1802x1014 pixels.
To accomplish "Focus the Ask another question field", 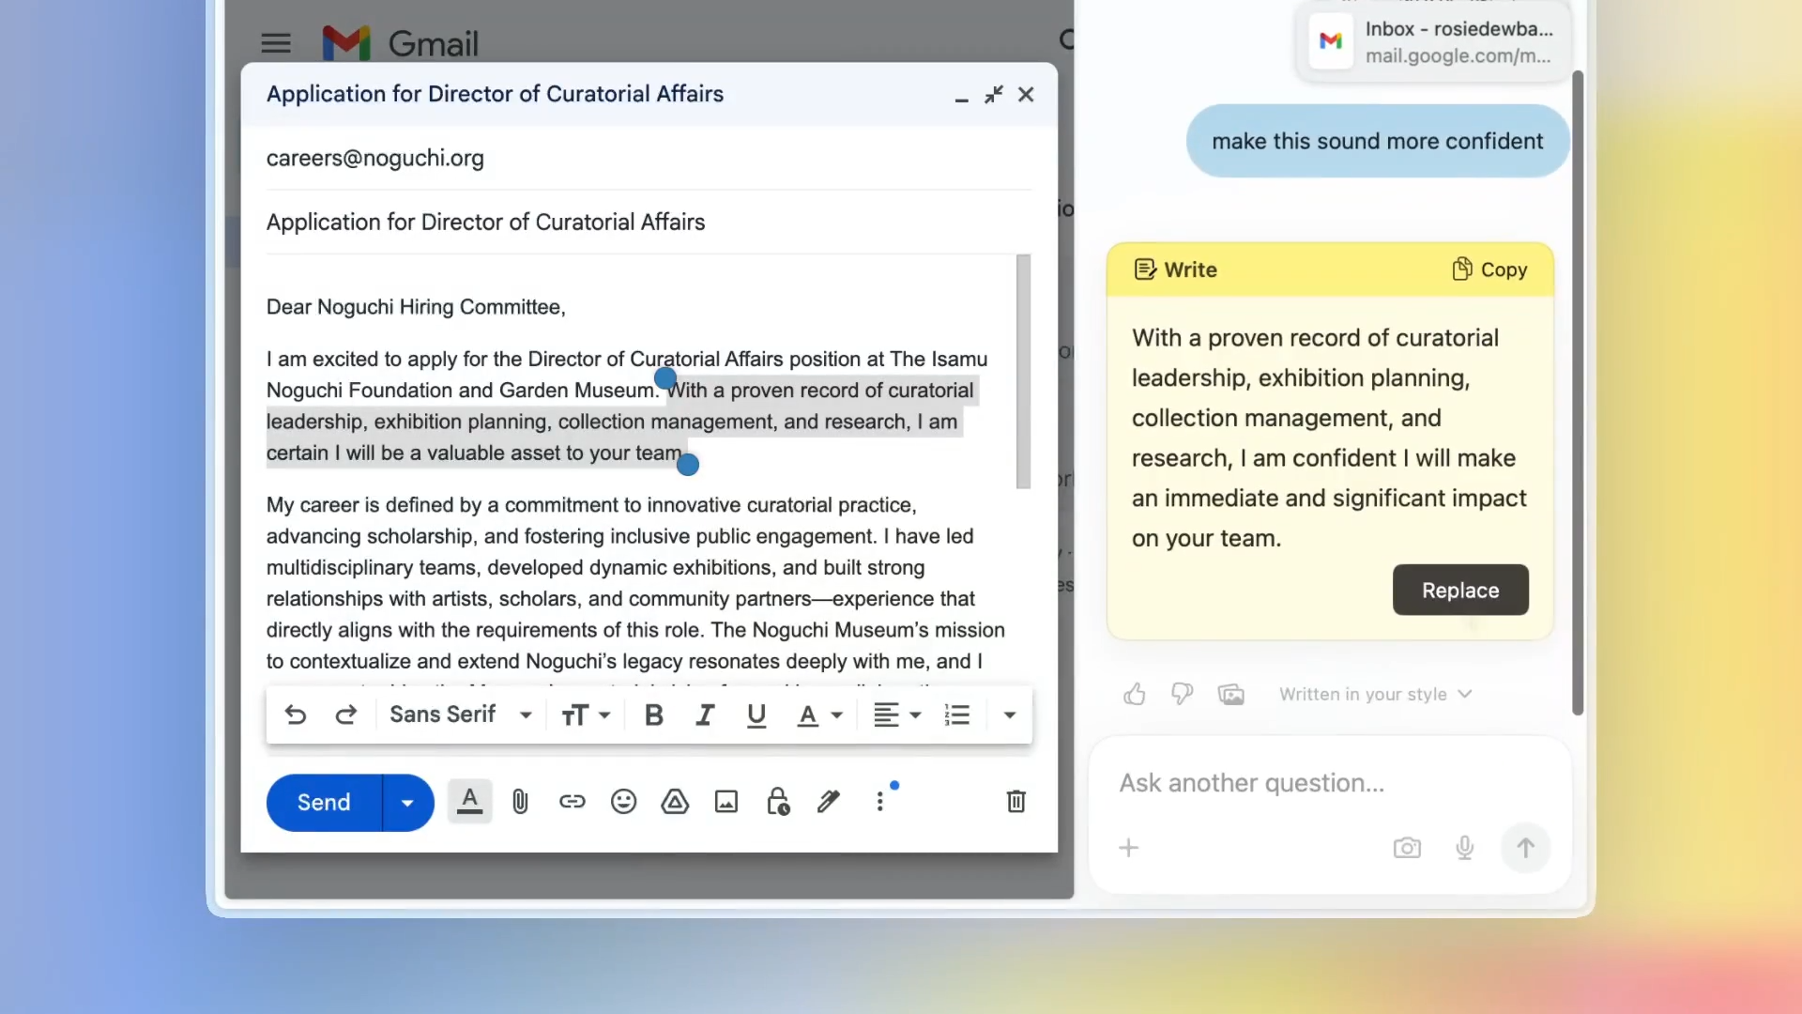I will point(1329,784).
